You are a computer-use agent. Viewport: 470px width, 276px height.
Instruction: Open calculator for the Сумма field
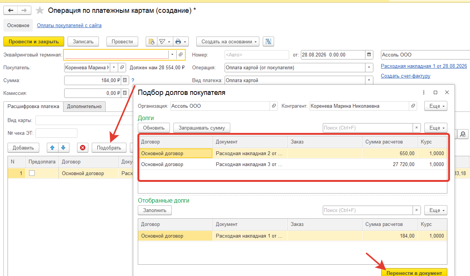[125, 80]
